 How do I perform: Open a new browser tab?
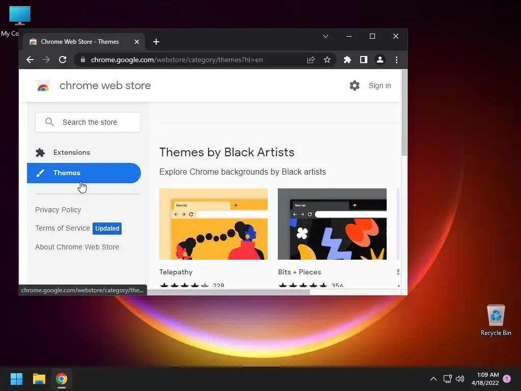156,42
